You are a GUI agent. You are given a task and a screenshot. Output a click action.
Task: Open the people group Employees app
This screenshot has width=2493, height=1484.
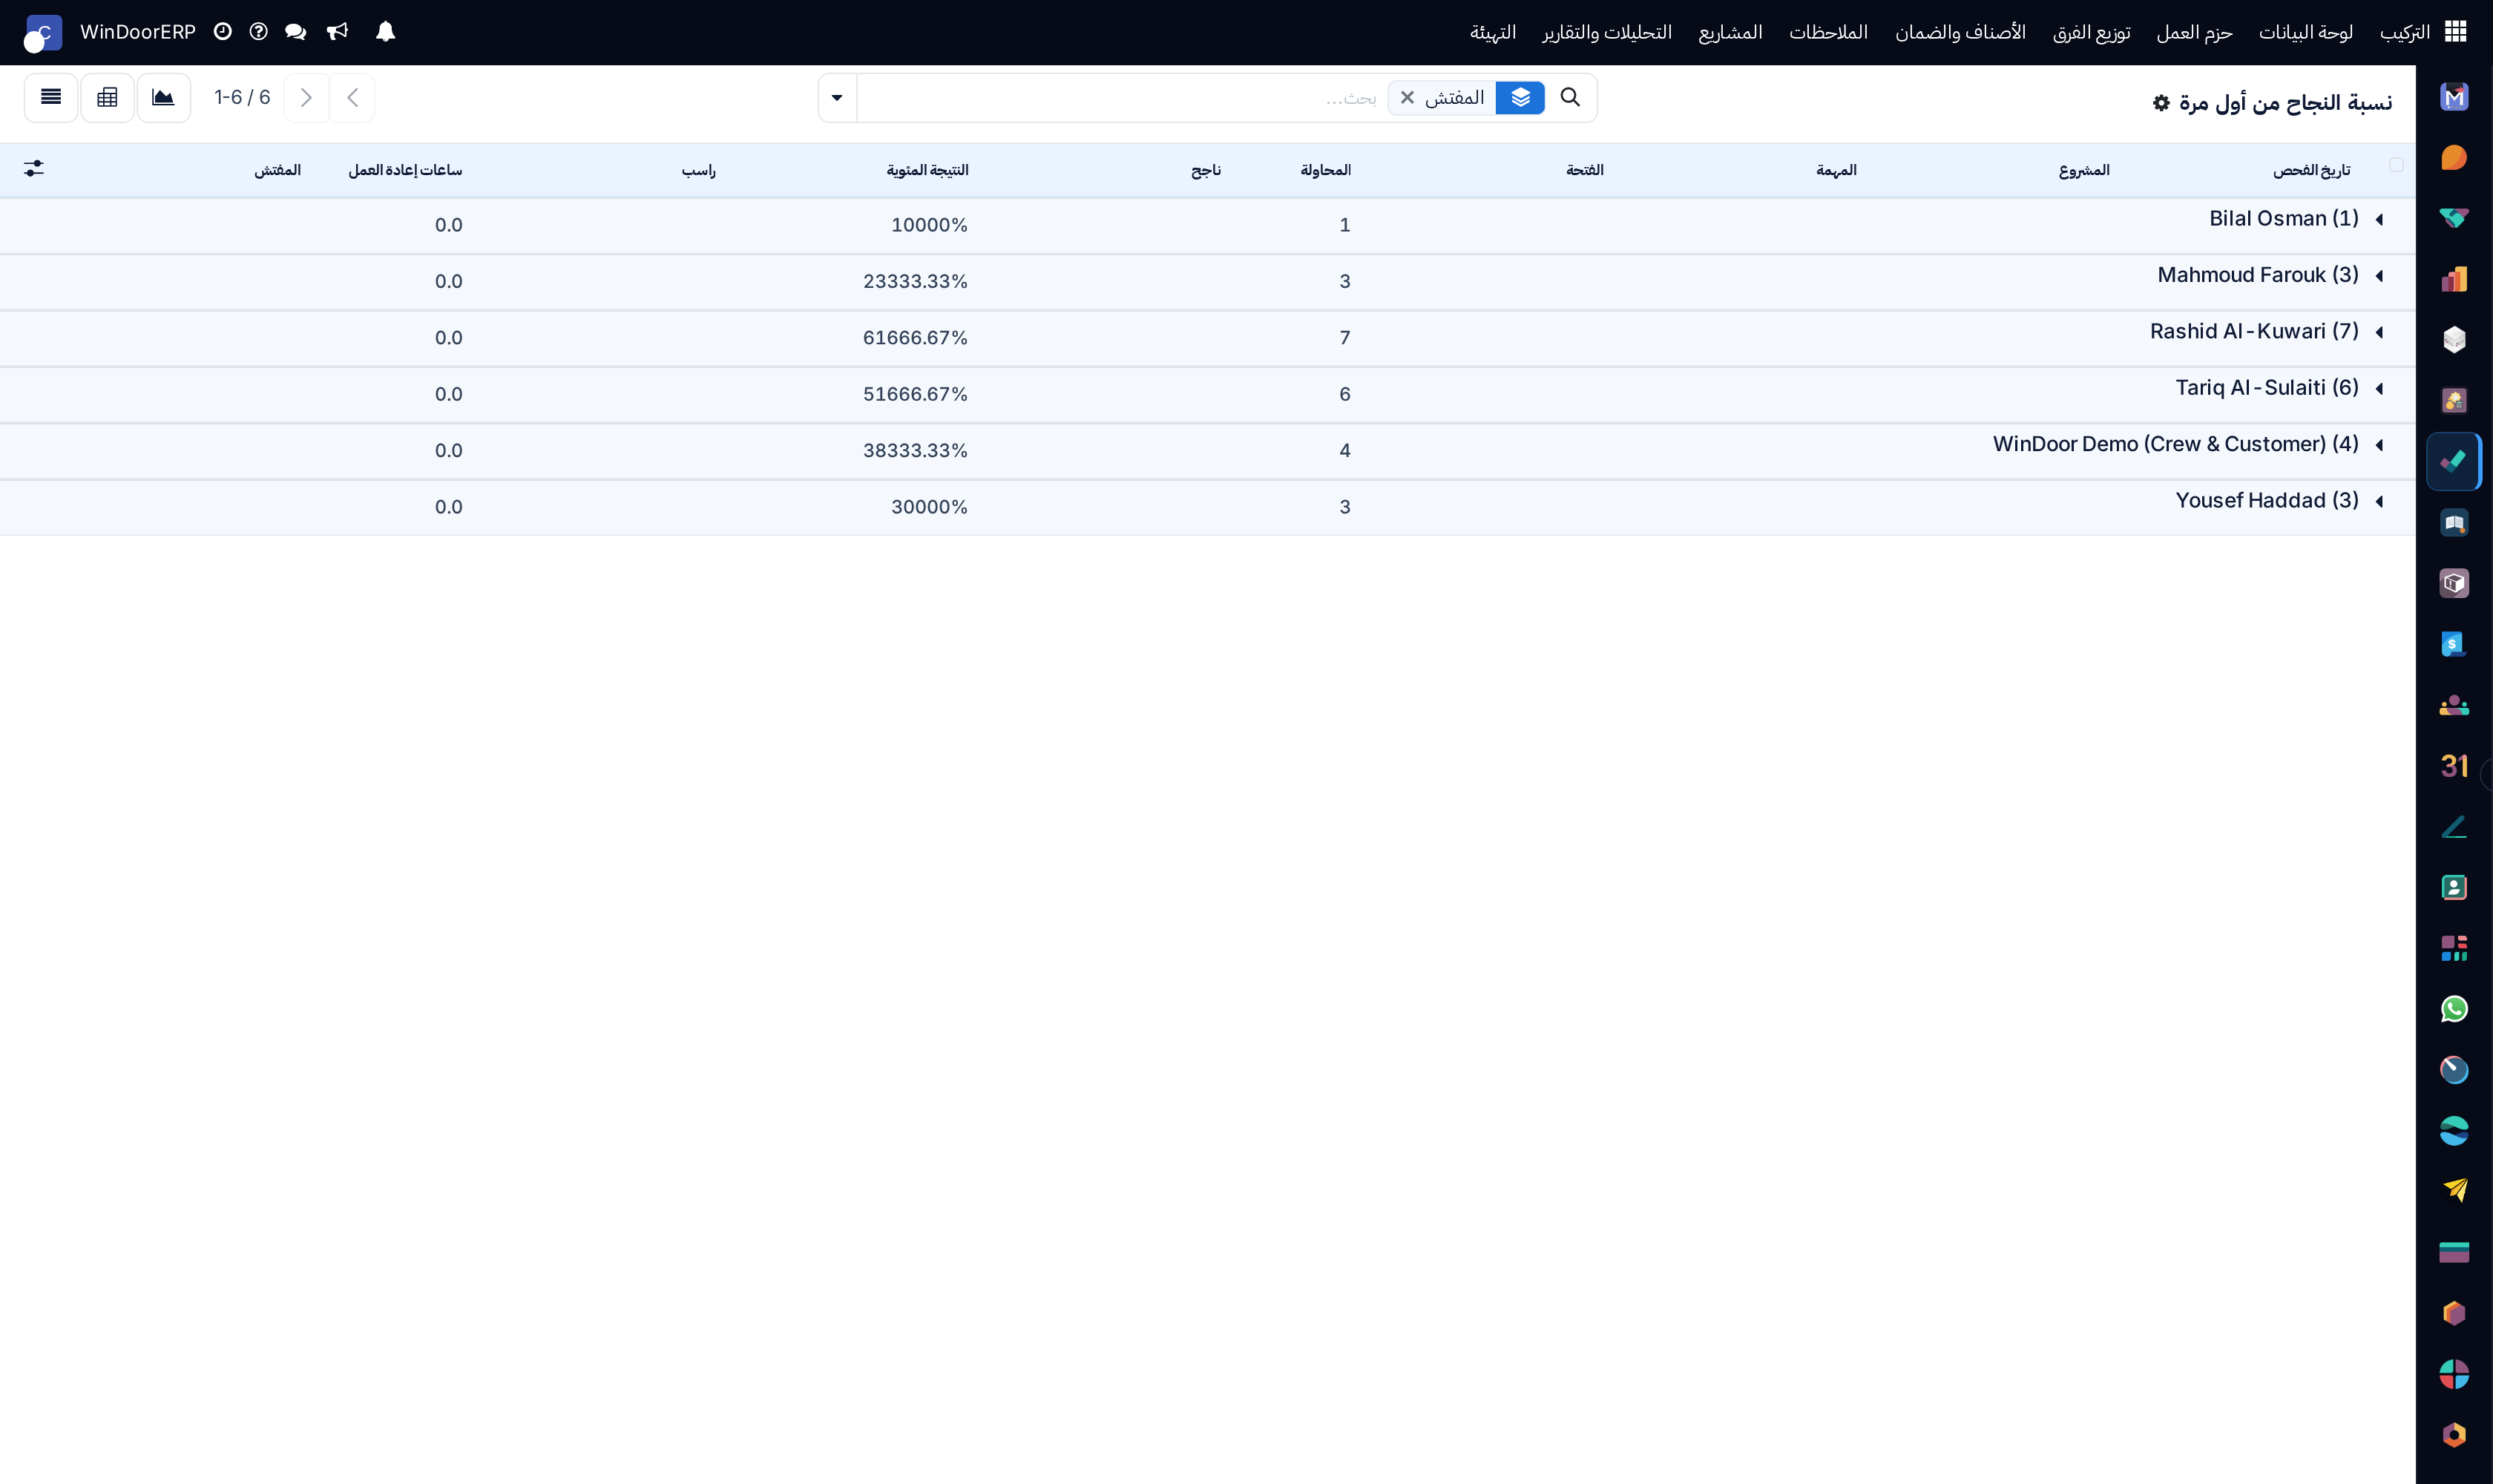point(2454,705)
